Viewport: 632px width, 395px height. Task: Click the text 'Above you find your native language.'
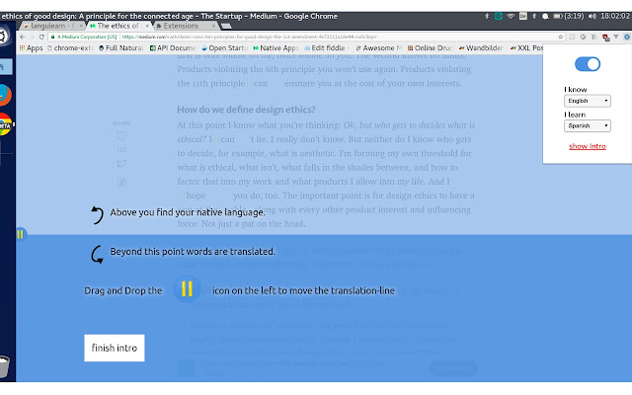188,212
